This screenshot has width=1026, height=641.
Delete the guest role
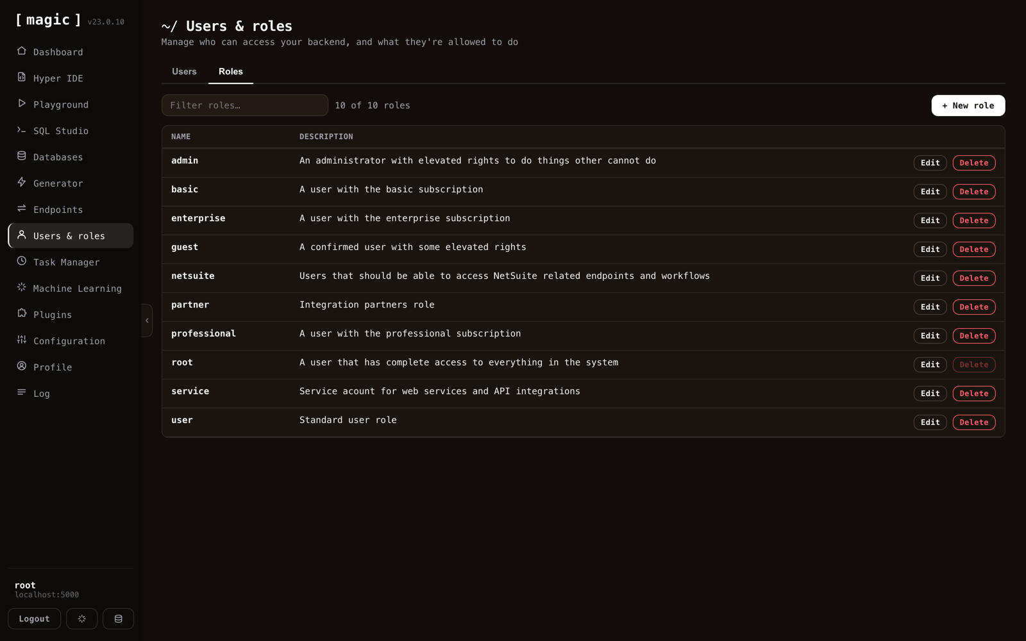coord(974,249)
